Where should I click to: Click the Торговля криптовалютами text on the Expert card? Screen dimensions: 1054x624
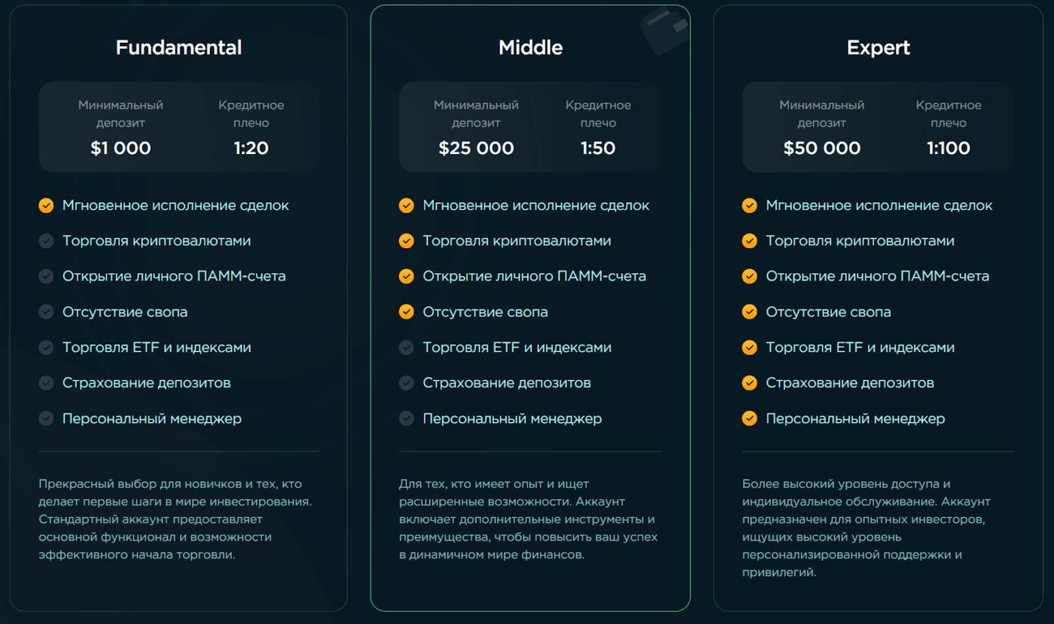860,241
